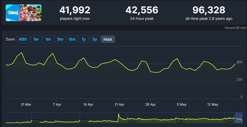Set chart zoom to 48h

point(23,39)
